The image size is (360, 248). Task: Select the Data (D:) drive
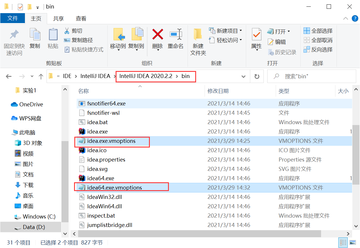point(31,227)
